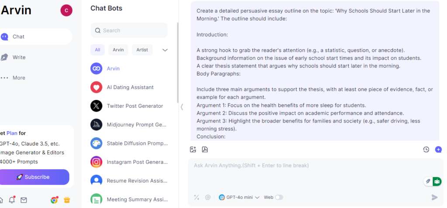This screenshot has width=447, height=208.
Task: Click the PDF upload icon
Action: pyautogui.click(x=205, y=149)
